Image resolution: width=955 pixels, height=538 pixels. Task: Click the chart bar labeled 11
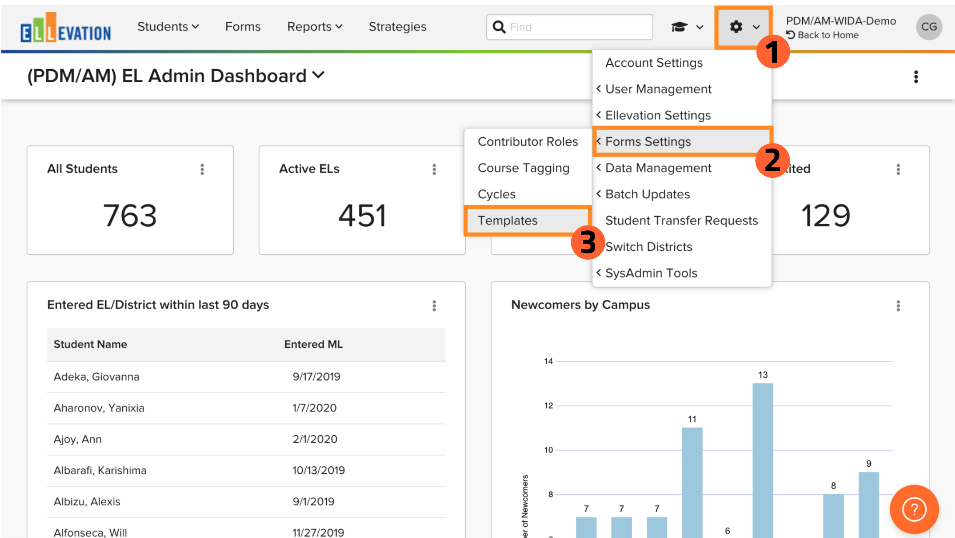692,482
